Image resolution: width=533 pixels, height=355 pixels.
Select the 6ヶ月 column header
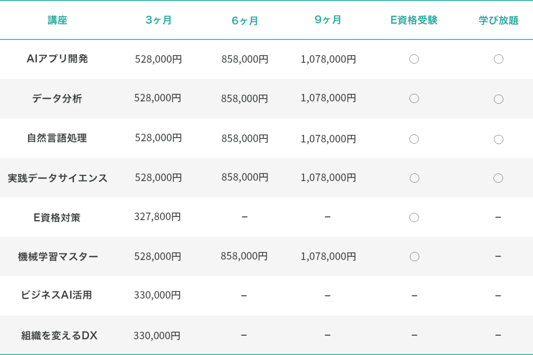tap(245, 21)
